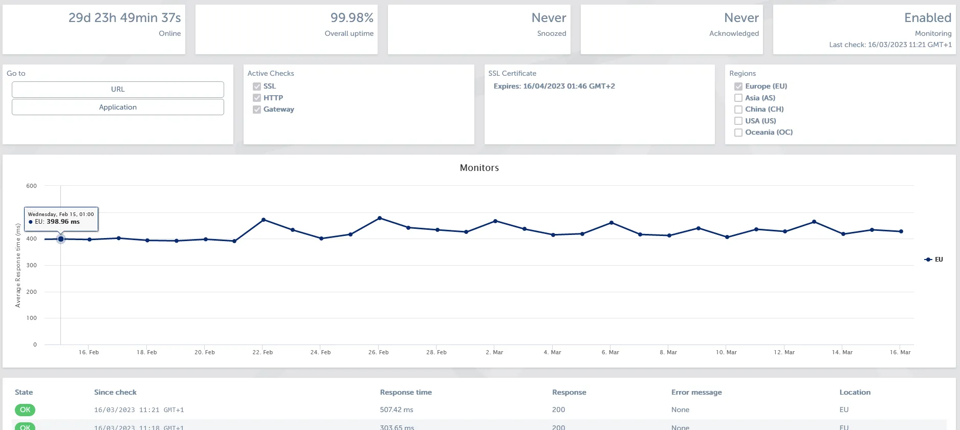
Task: Click the green OK state badge in first row
Action: [x=25, y=410]
